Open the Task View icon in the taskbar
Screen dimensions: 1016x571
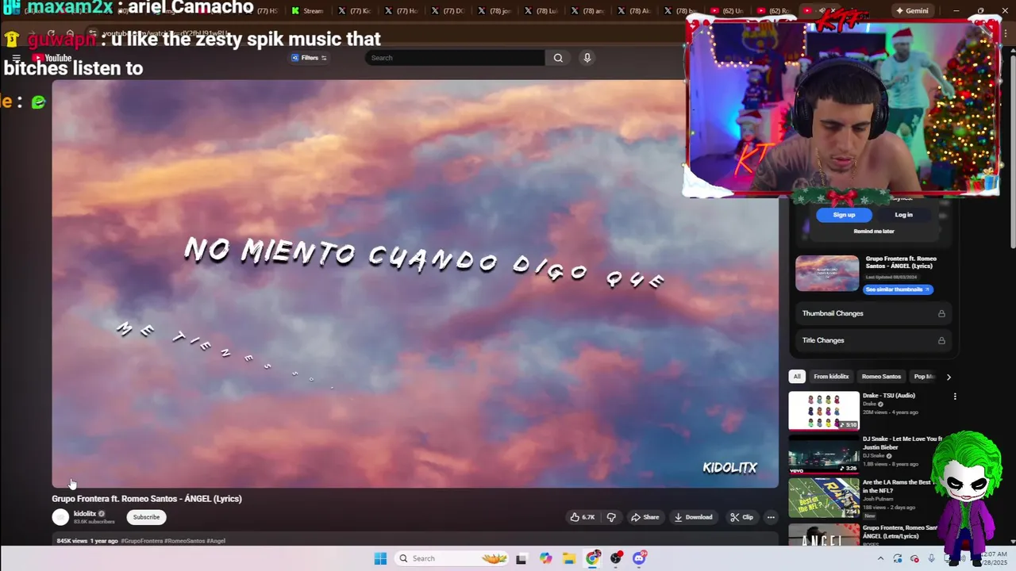(521, 558)
